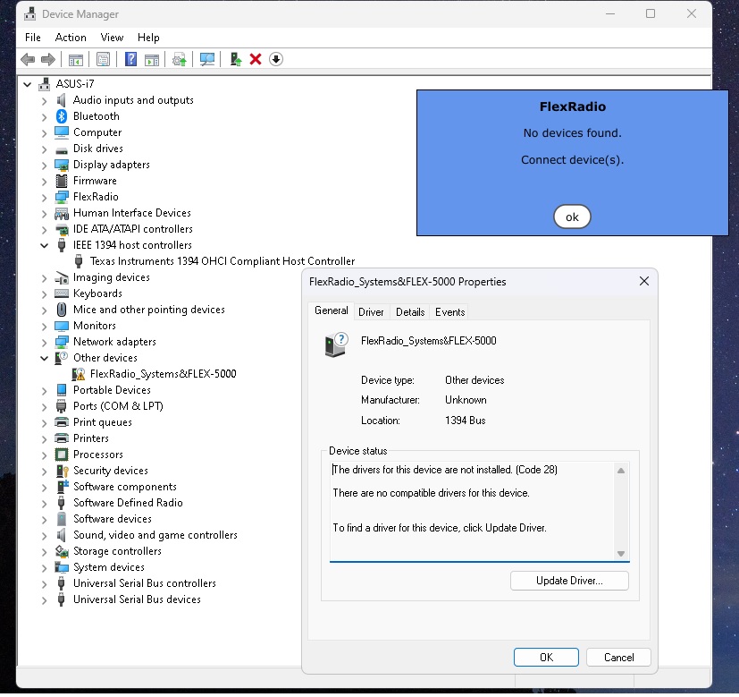Click the Scan for hardware changes icon
This screenshot has height=697, width=739.
pyautogui.click(x=207, y=59)
